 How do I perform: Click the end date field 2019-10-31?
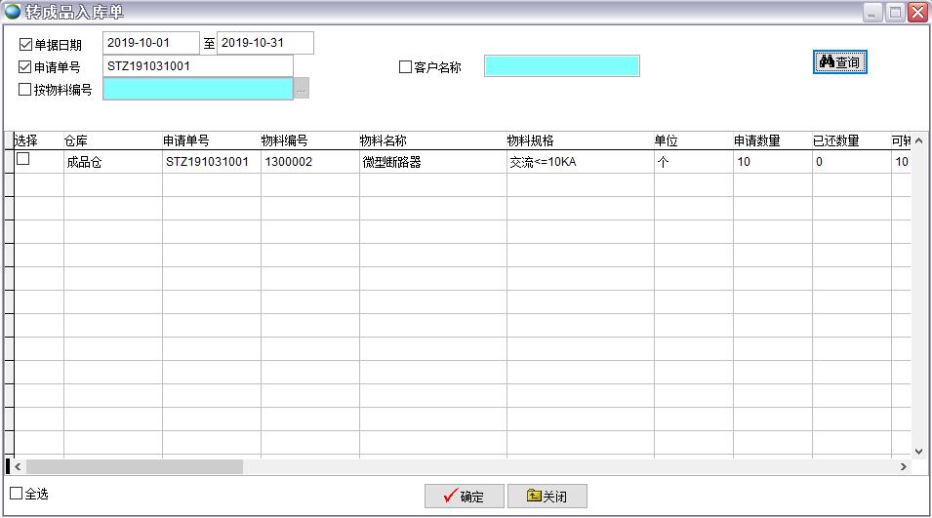pos(264,43)
